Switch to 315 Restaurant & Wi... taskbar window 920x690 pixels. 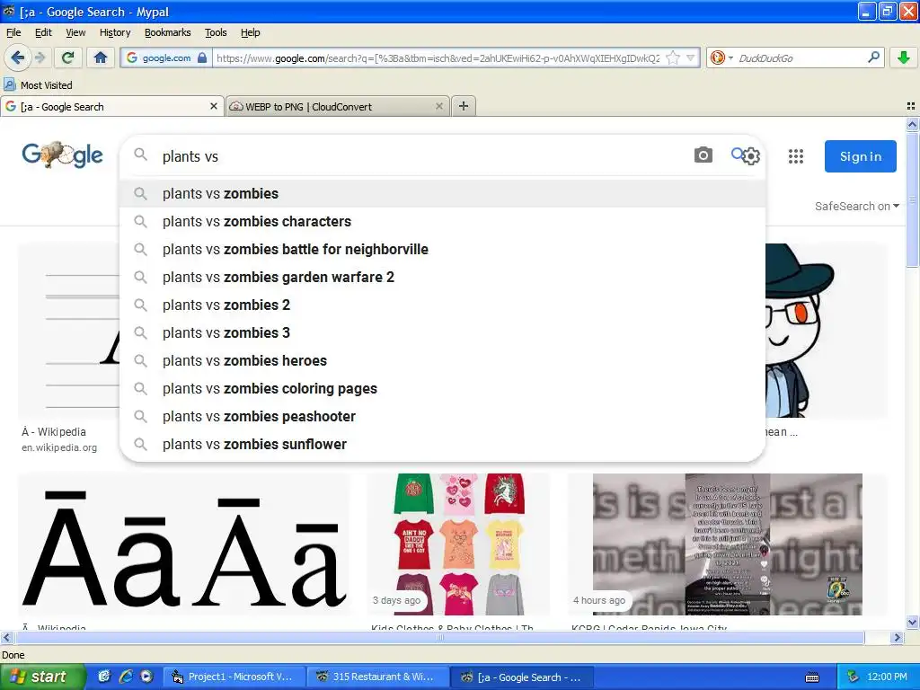pyautogui.click(x=378, y=677)
